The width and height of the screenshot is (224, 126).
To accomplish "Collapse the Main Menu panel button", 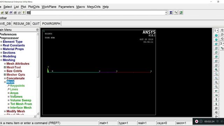I will coord(37,30).
